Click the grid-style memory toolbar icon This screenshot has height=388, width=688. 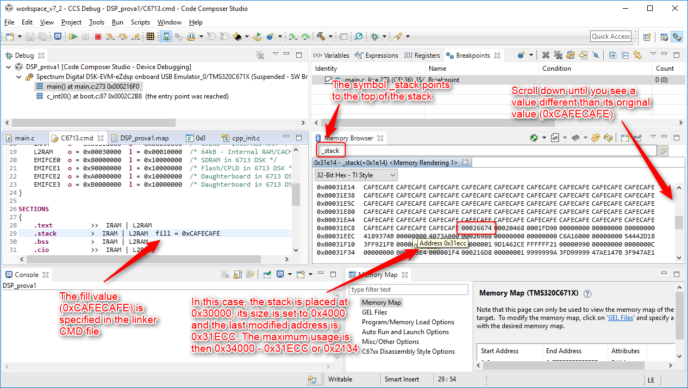(x=151, y=36)
